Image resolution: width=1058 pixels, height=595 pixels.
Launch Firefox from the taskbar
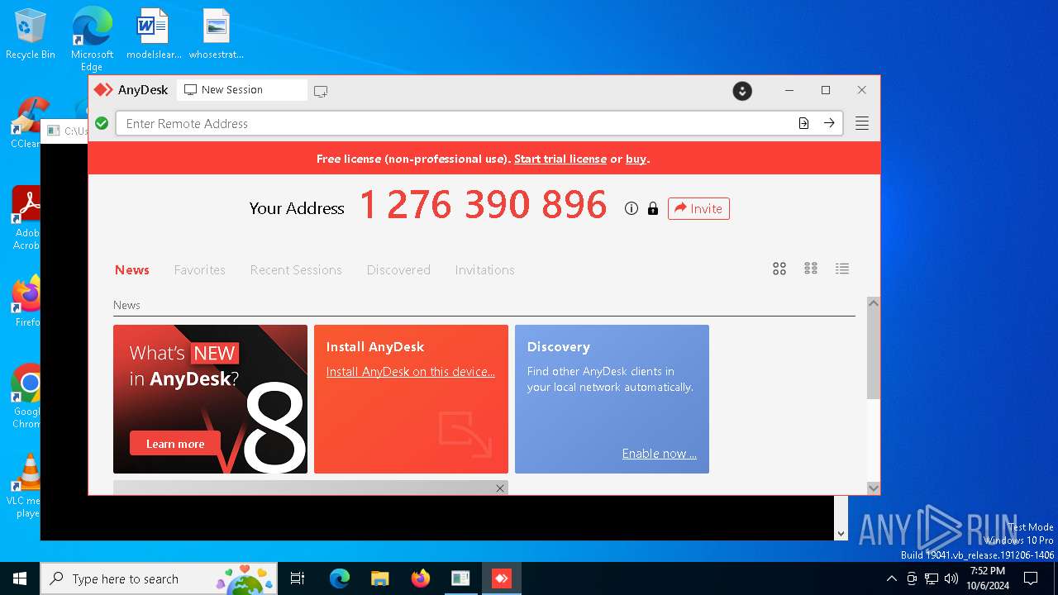420,578
